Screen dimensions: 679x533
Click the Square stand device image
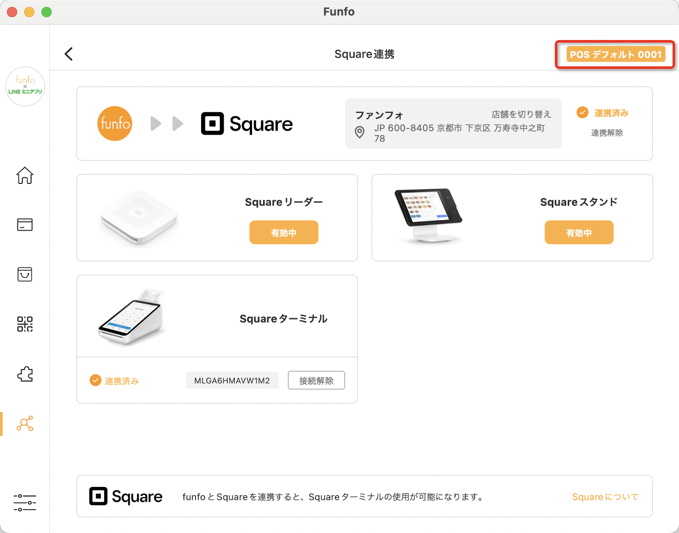click(428, 216)
